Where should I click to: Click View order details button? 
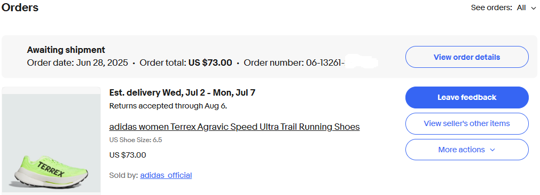tap(467, 57)
